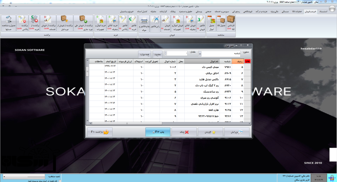Viewport: 337px width, 182px height.
Task: Click the استهلاک column header
Action: point(139,62)
